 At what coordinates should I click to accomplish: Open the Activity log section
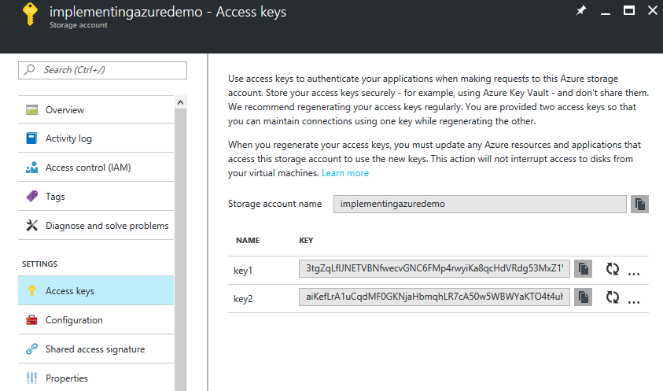68,138
